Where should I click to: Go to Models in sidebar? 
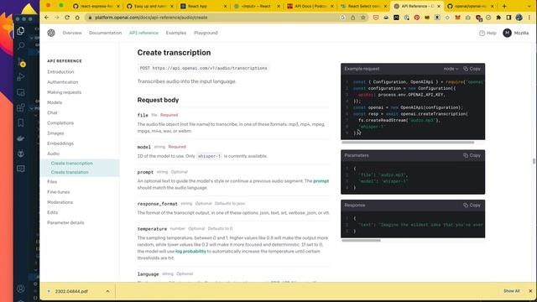pos(55,102)
